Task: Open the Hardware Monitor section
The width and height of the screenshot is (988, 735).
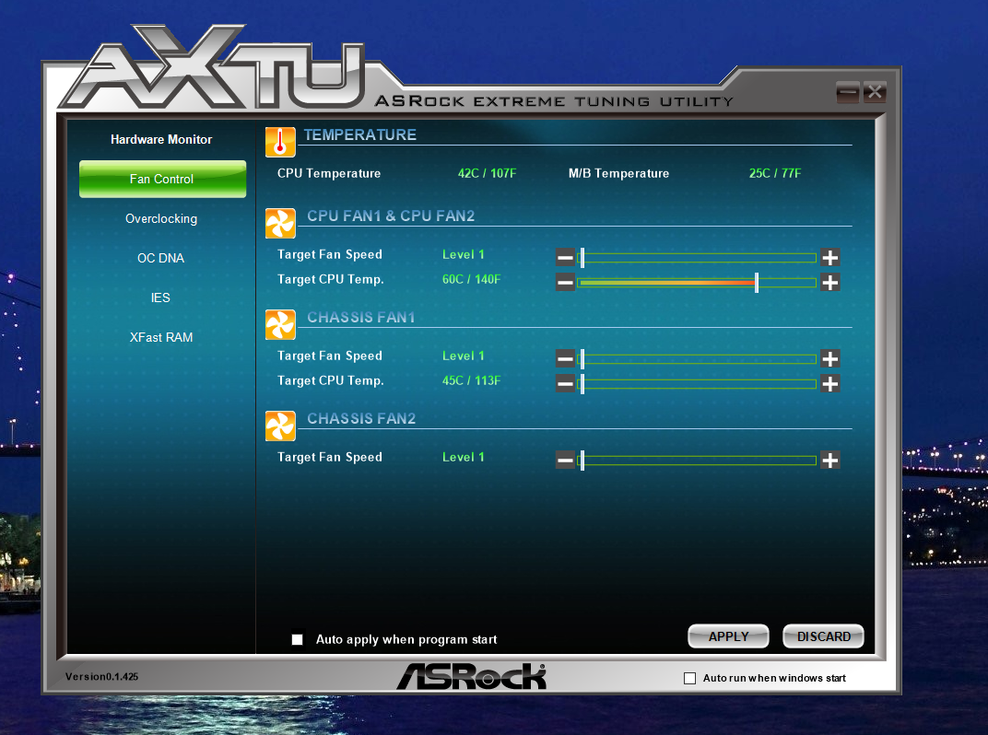Action: click(161, 139)
